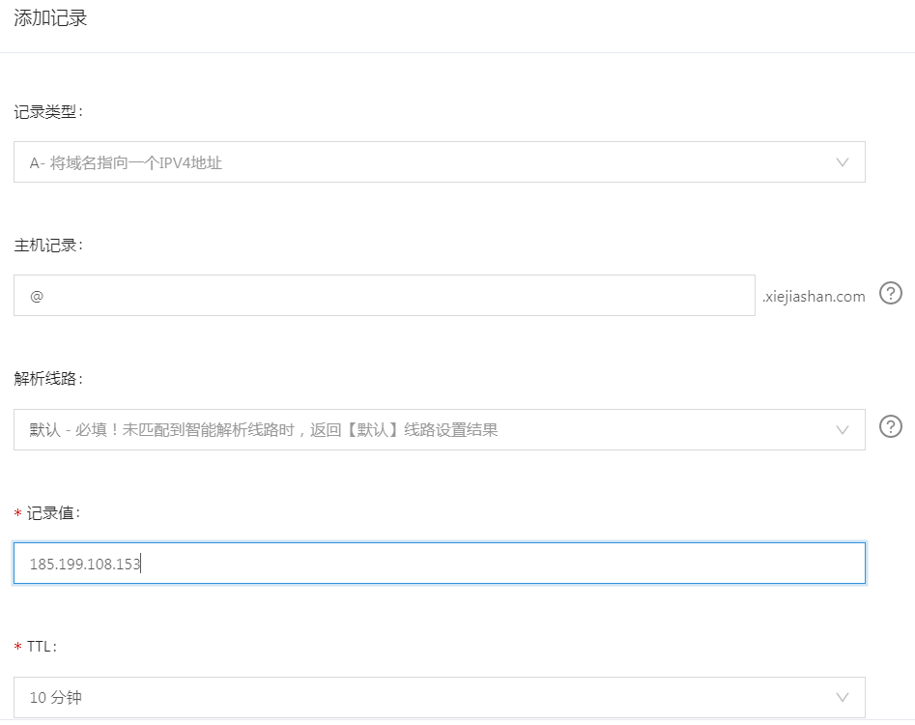Image resolution: width=915 pixels, height=725 pixels.
Task: Open the 记录类型 record type dropdown
Action: coord(440,161)
